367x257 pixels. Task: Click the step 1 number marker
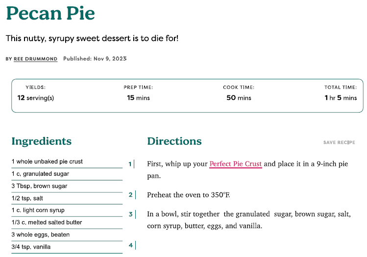(130, 164)
